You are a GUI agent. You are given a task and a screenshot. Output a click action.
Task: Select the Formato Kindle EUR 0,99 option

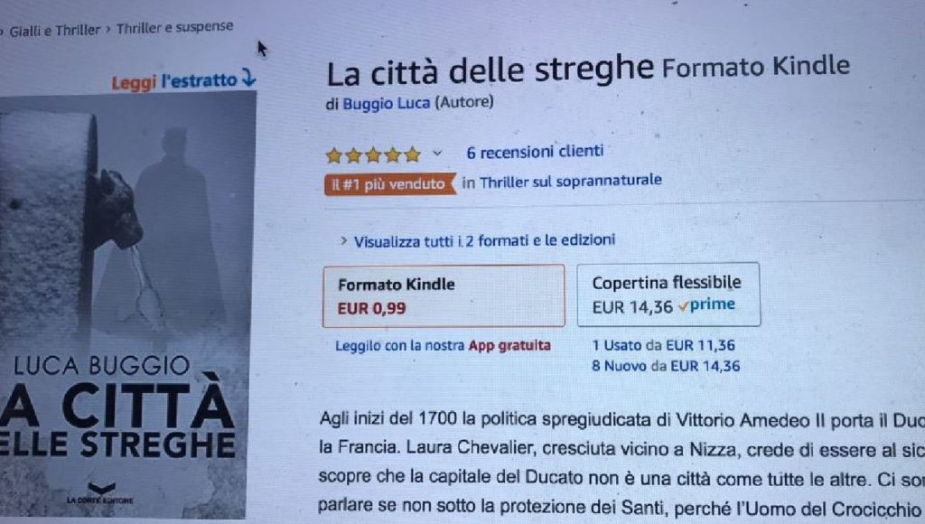(444, 295)
